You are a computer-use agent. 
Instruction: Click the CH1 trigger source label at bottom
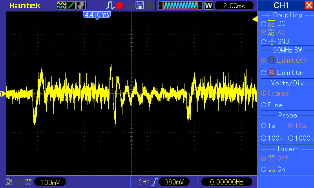[144, 182]
